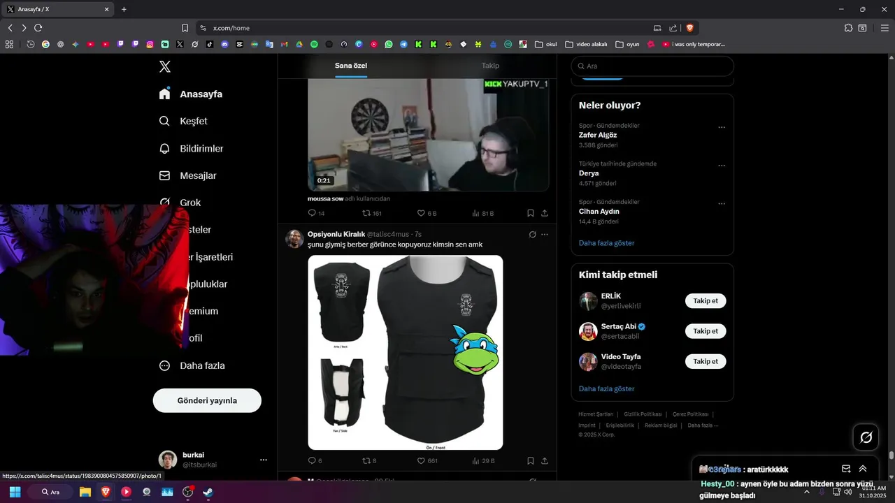Open Bildirimler notifications
The height and width of the screenshot is (503, 895).
coord(192,148)
